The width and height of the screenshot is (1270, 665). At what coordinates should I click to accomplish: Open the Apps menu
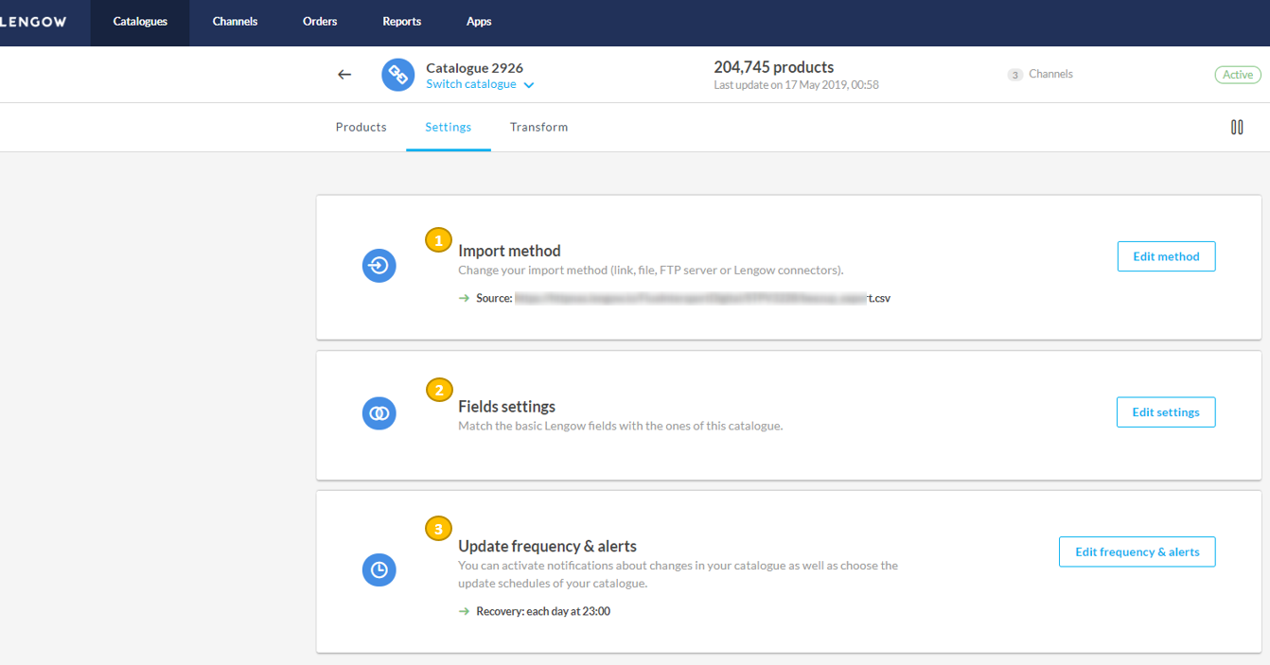[x=479, y=22]
